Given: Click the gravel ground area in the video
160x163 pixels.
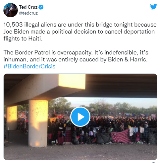Looking at the screenshot, I should [x=80, y=152].
